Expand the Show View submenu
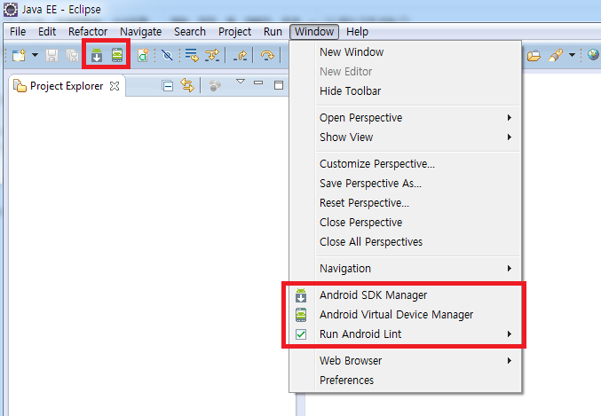Image resolution: width=601 pixels, height=416 pixels. pyautogui.click(x=406, y=137)
